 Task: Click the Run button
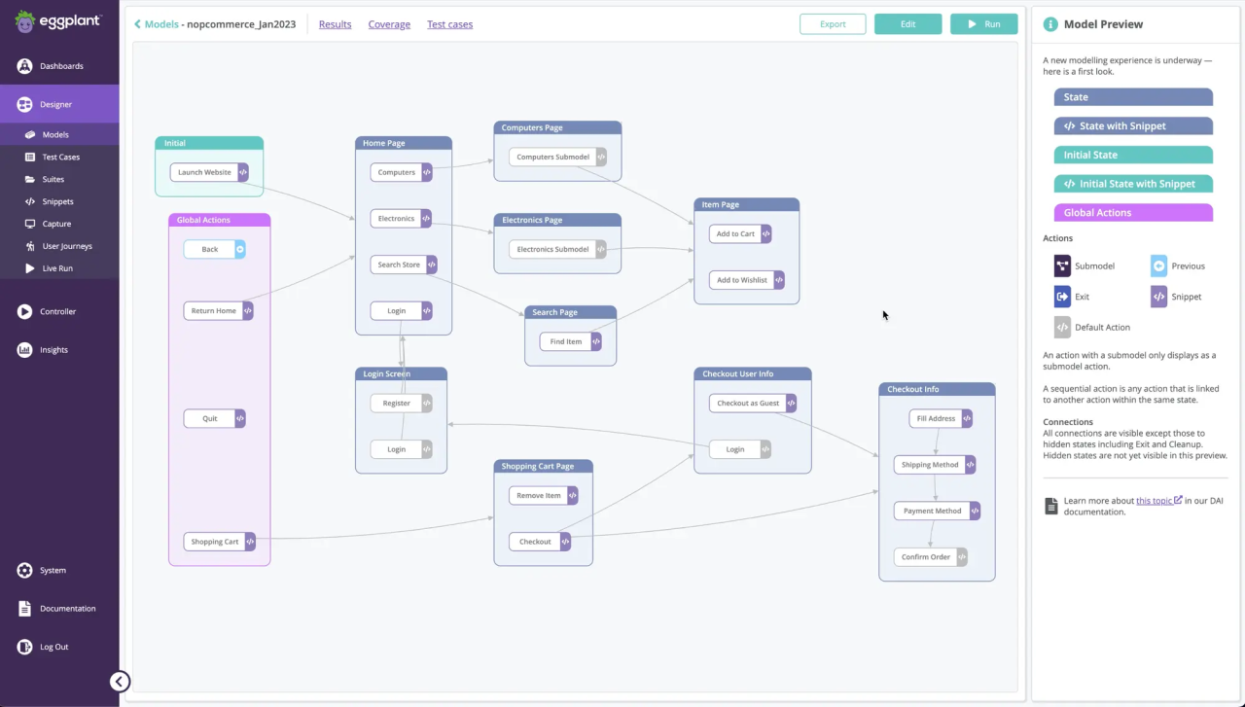pyautogui.click(x=983, y=24)
